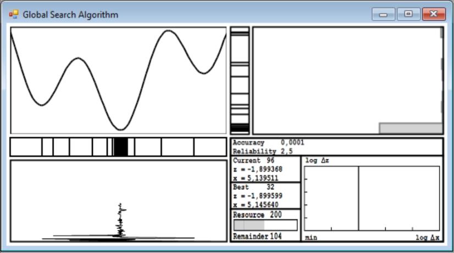Click the Reliability value 2,5
The image size is (454, 253).
287,151
